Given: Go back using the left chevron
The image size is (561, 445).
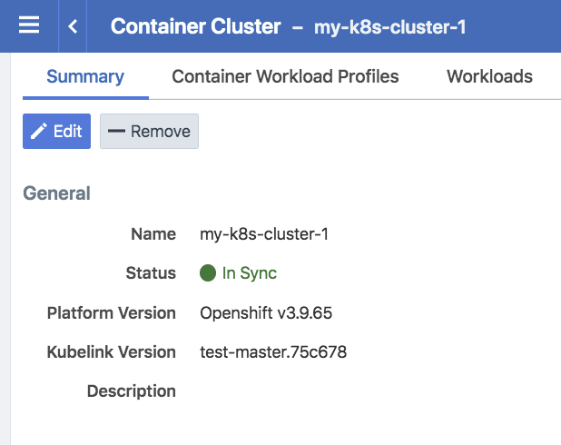Looking at the screenshot, I should click(x=73, y=26).
